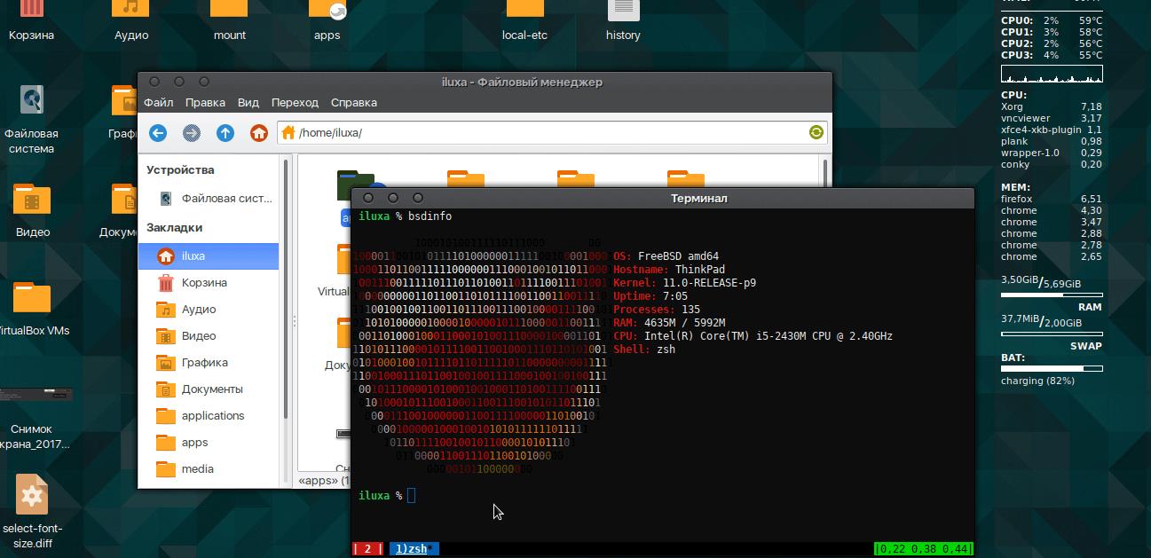Select the mount folder on the desktop
The height and width of the screenshot is (558, 1151).
pos(229,21)
